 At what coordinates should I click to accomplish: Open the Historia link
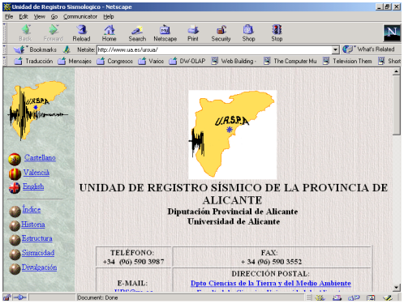tap(33, 225)
